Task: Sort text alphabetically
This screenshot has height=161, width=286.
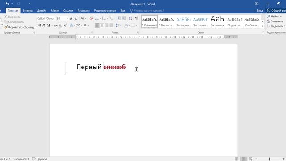Action: pyautogui.click(x=130, y=18)
